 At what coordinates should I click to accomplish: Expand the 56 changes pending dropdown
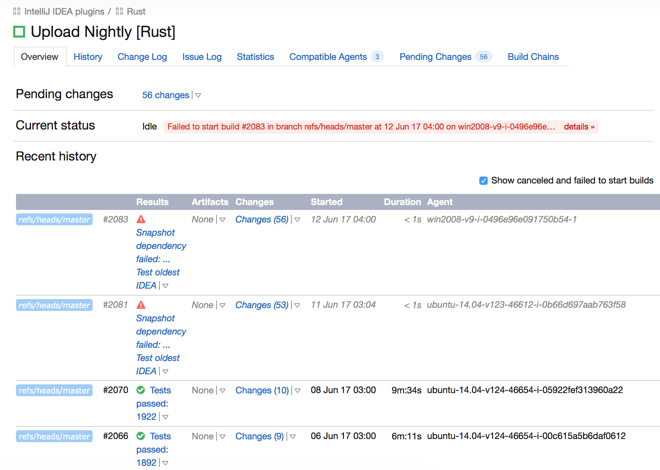[198, 95]
